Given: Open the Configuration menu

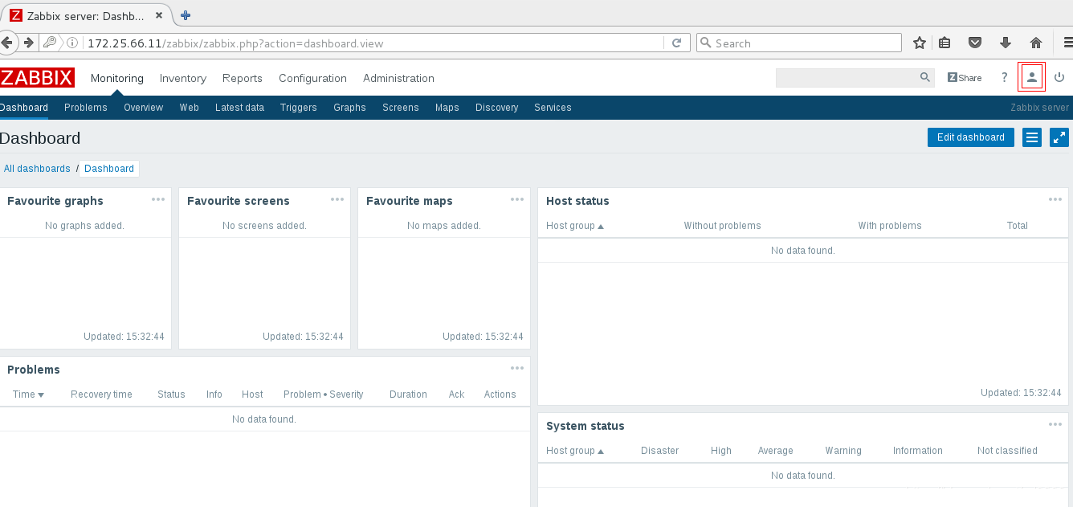Looking at the screenshot, I should point(312,78).
